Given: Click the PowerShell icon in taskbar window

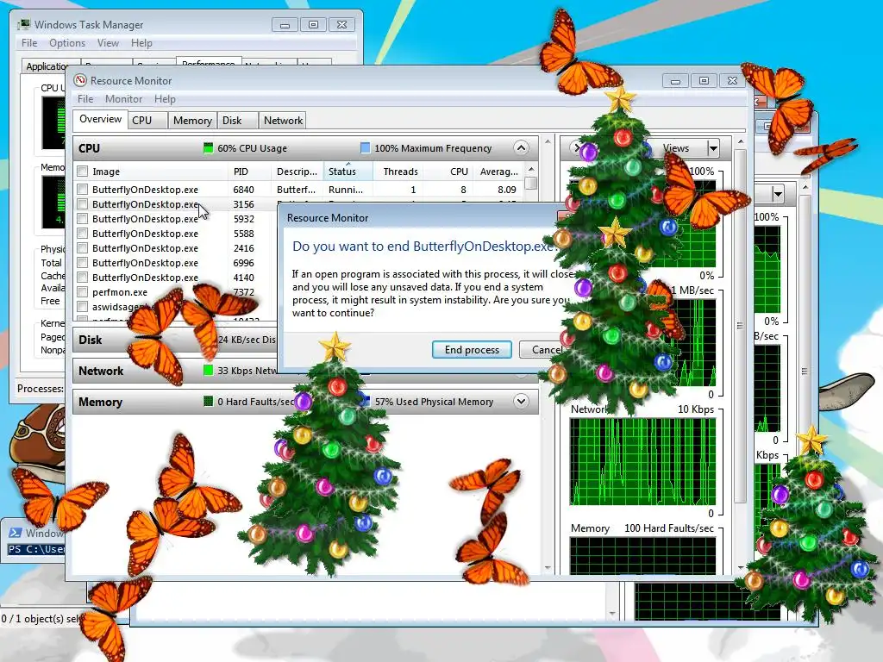Looking at the screenshot, I should tap(16, 533).
